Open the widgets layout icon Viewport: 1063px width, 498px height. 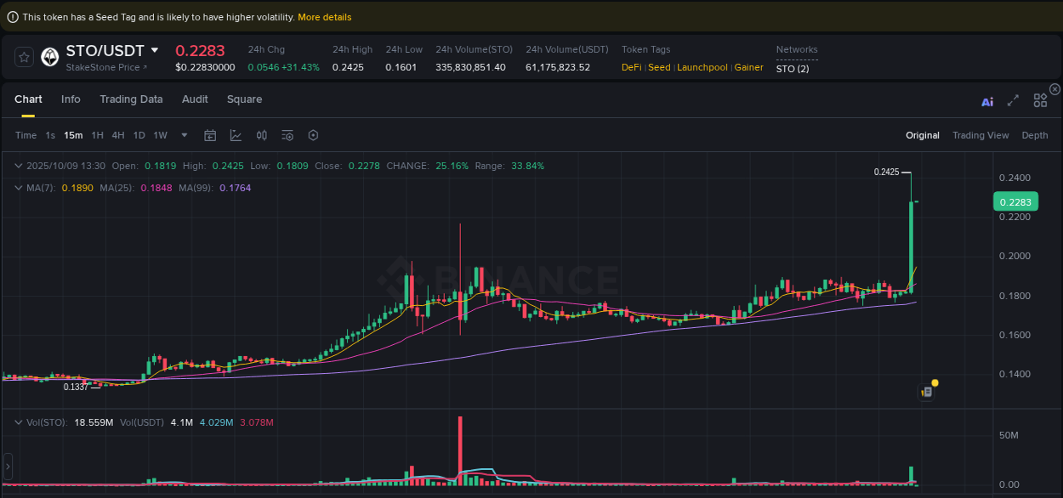[x=1040, y=99]
